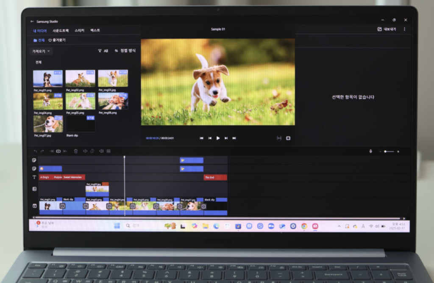Screen dimensions: 434x283
Task: Open the Windows Start menu
Action: (117, 226)
